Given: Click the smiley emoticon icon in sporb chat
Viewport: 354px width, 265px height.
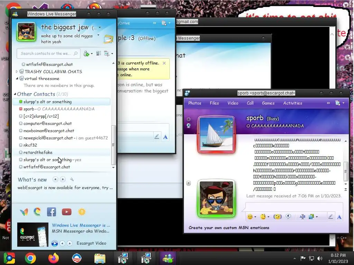Looking at the screenshot, I should tap(250, 217).
